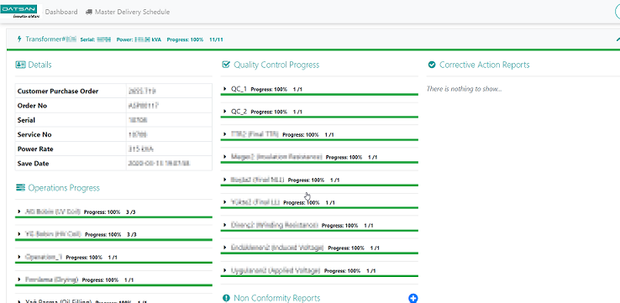Click the Customer Purchase Order label cell
Viewport: 620px width, 303px height.
71,91
